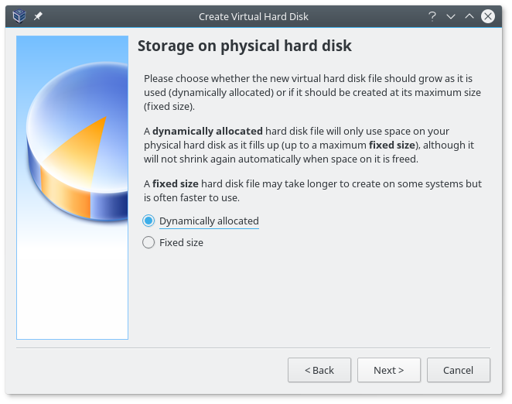Viewport: 512px width, 404px height.
Task: Click the paragraph starting "Please choose whether"
Action: tap(312, 92)
